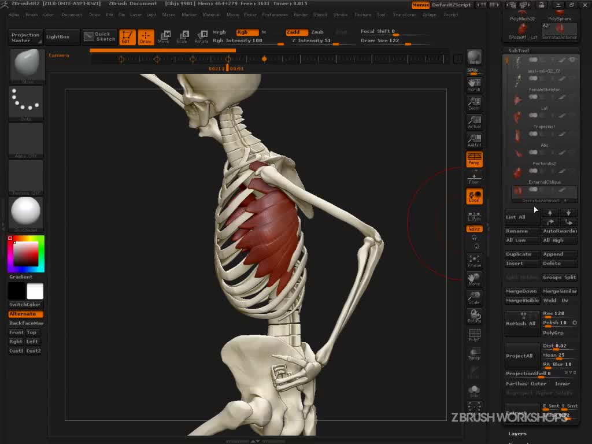592x444 pixels.
Task: Click the PolyF wireframe icon
Action: pos(474,335)
